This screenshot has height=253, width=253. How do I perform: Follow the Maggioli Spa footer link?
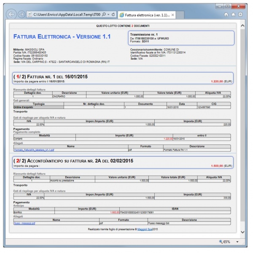point(145,229)
